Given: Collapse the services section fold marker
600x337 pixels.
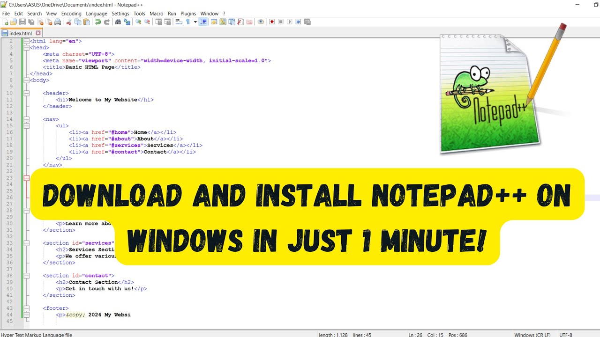Looking at the screenshot, I should click(26, 243).
